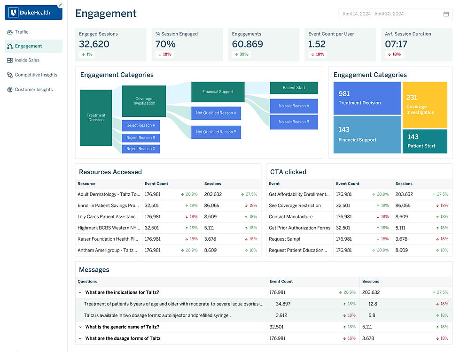
Task: Click the Reject Reason C node
Action: click(x=141, y=149)
